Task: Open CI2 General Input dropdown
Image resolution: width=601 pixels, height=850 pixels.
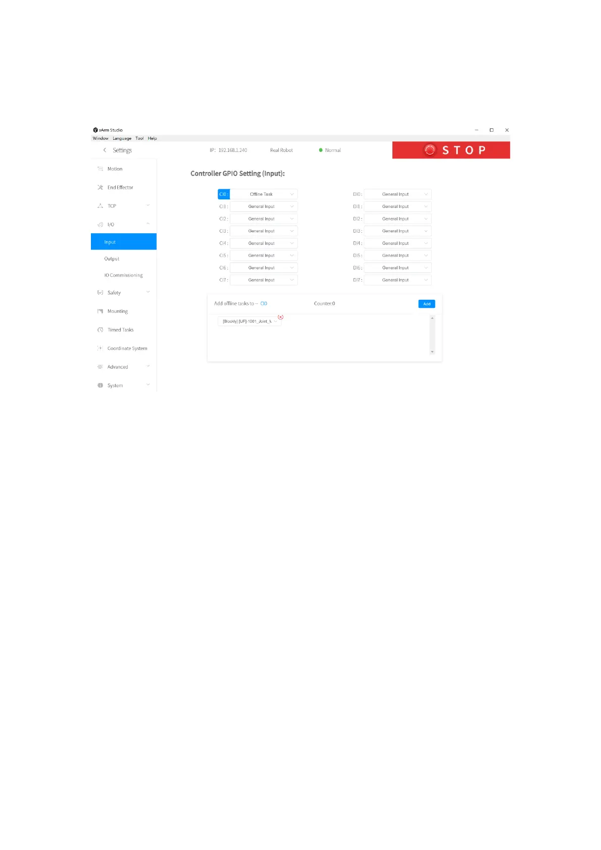Action: pos(264,219)
